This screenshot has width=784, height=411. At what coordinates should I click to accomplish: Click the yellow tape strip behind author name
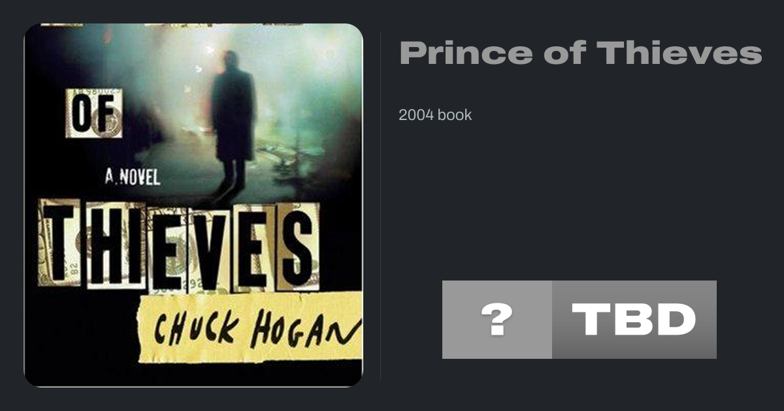click(250, 327)
